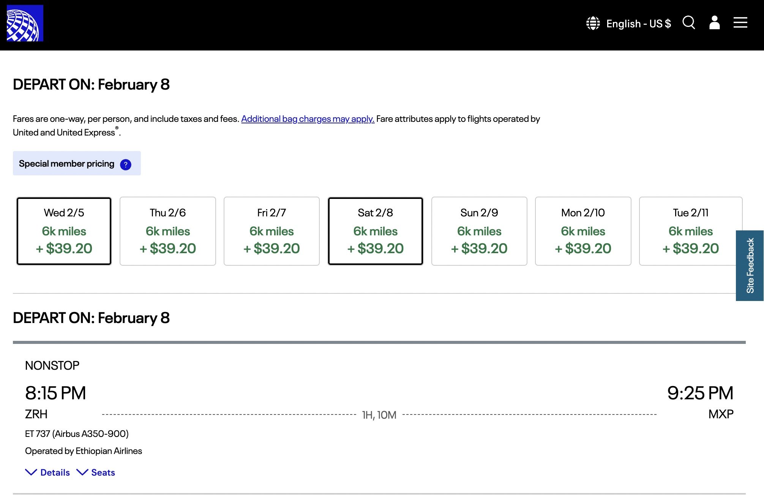764x498 pixels.
Task: Expand the Seats section
Action: [96, 472]
